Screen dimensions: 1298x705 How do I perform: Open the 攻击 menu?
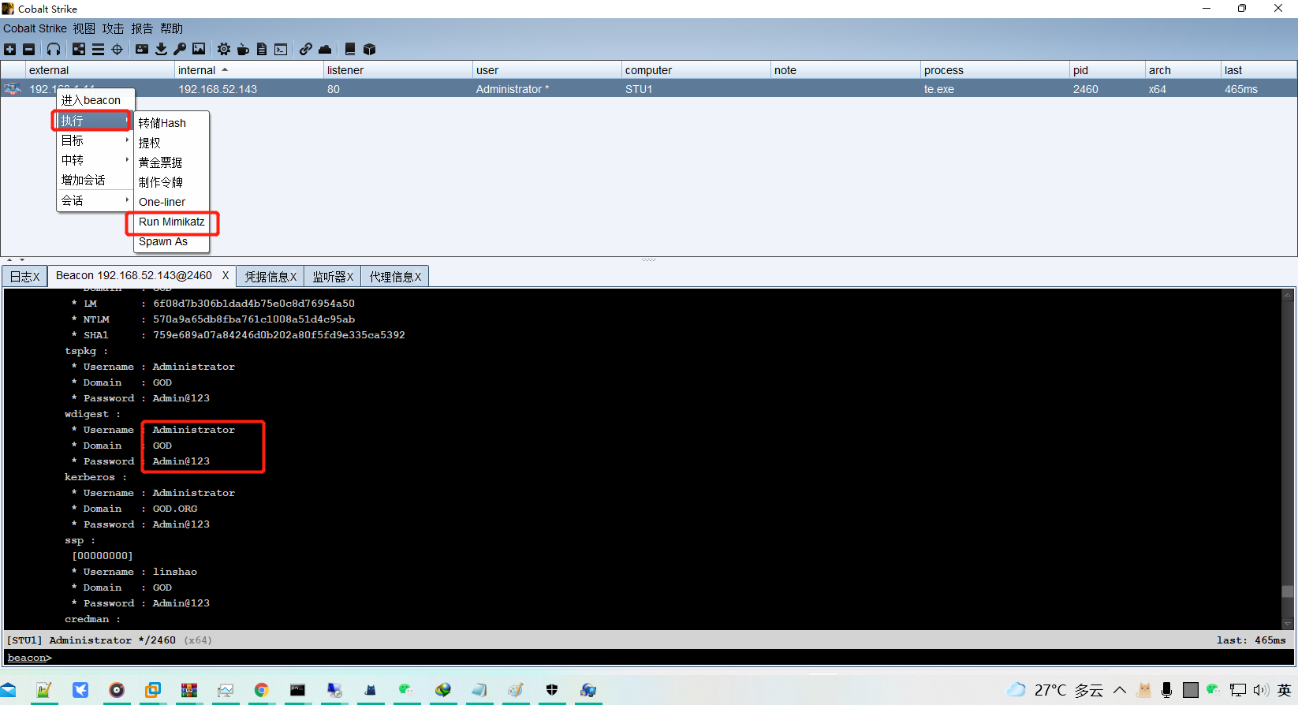tap(113, 28)
